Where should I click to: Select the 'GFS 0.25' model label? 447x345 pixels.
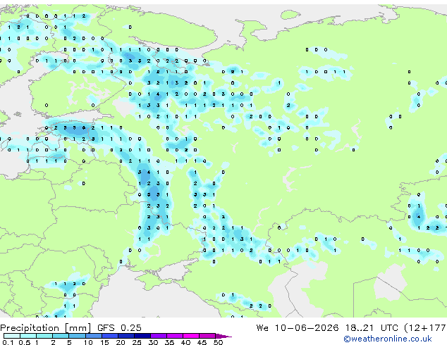pos(119,328)
